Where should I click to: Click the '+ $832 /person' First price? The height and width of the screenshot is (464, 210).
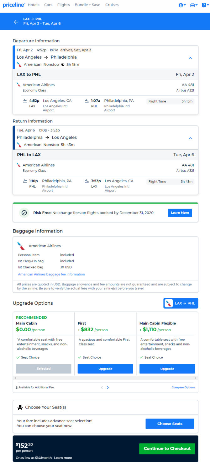coord(93,330)
